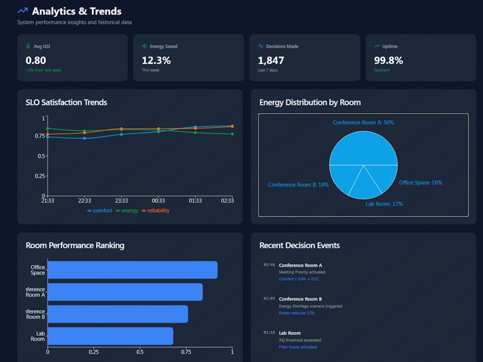483x362 pixels.
Task: Click the 02:48 event timestamp
Action: (x=269, y=265)
